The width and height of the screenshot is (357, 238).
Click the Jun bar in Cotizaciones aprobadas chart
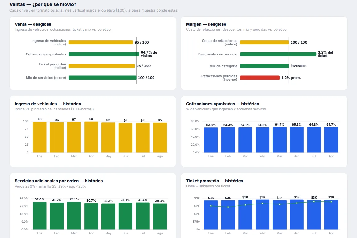click(x=297, y=140)
